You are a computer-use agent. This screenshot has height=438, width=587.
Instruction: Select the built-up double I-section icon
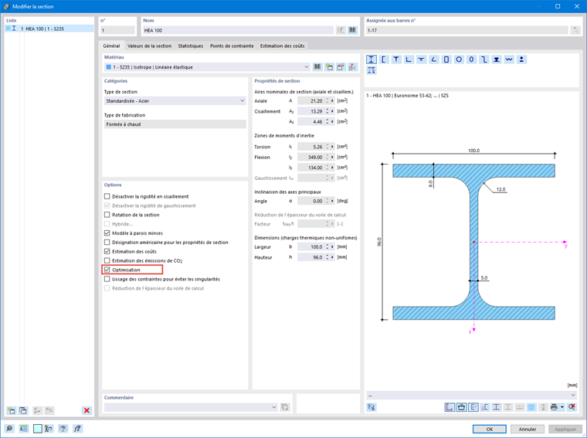click(371, 70)
